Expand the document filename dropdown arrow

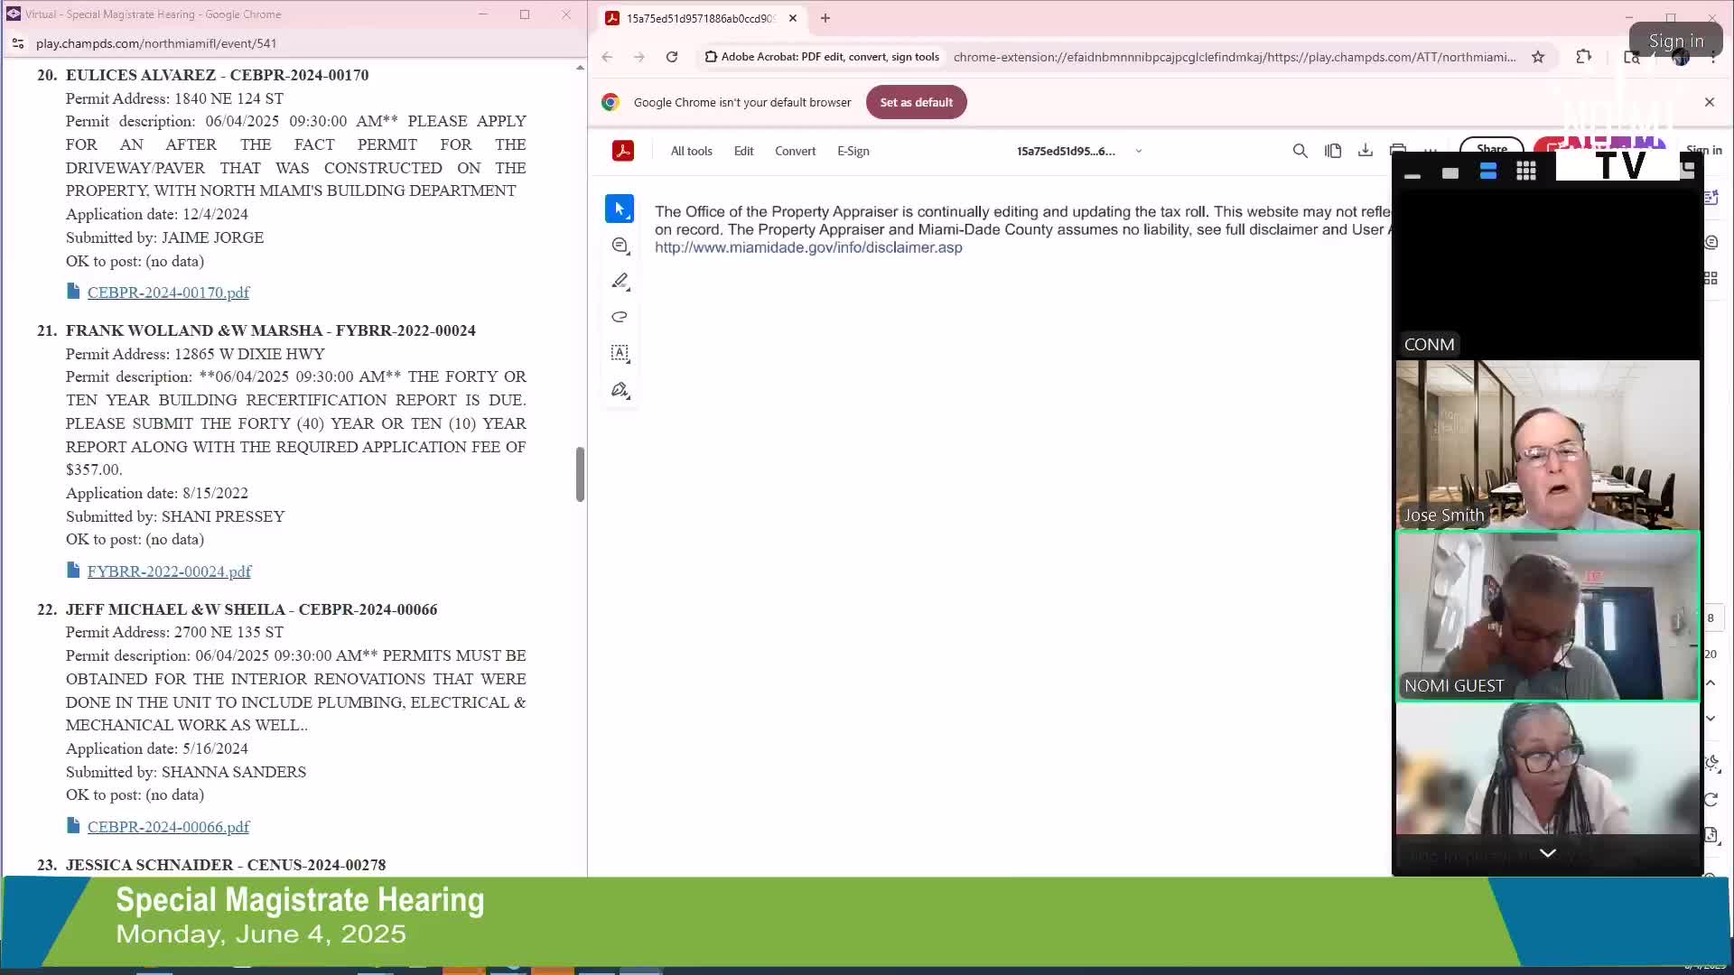click(x=1139, y=152)
